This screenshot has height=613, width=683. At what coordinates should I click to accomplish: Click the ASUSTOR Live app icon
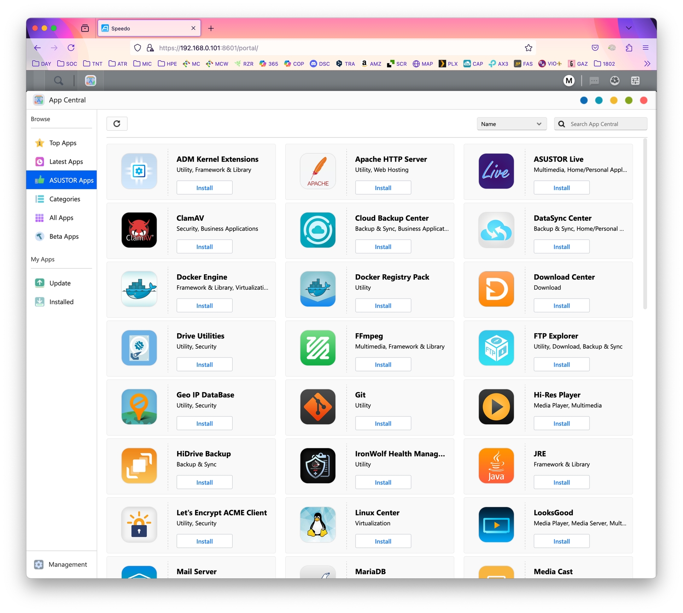496,171
